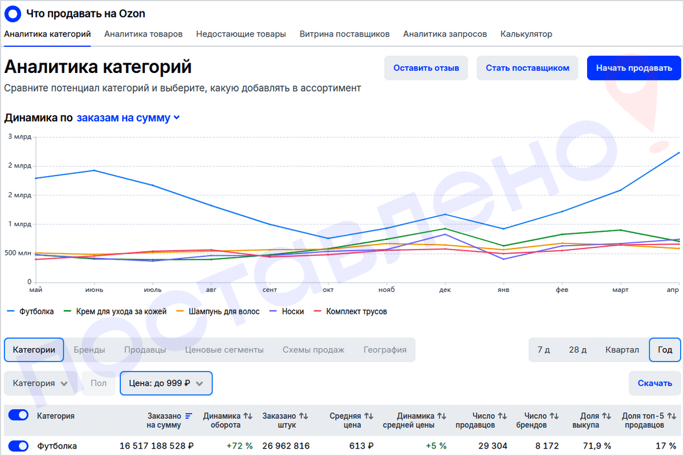The width and height of the screenshot is (684, 456).
Task: Select Схемы продаж tab
Action: click(313, 349)
